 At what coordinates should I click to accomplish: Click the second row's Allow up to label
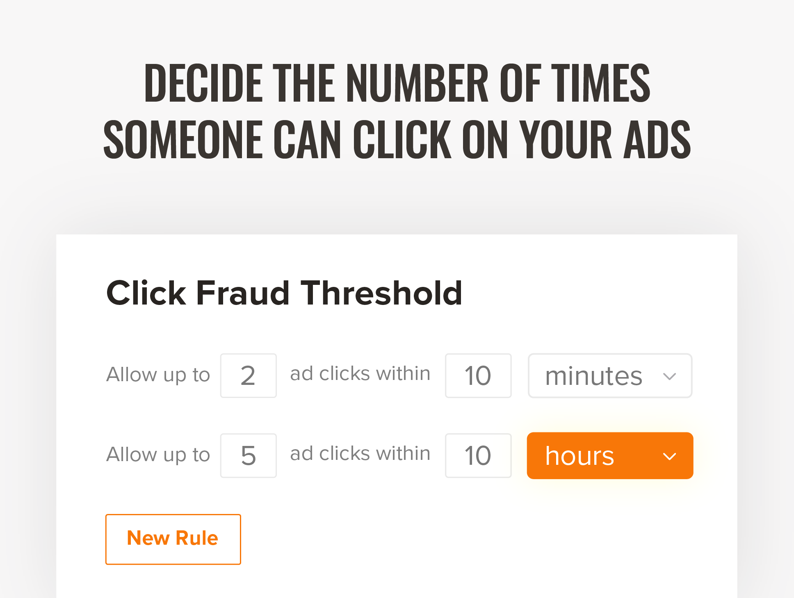(158, 455)
